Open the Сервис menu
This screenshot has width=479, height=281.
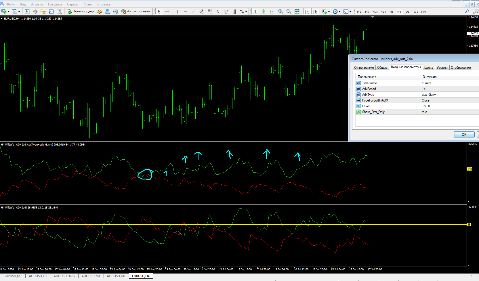tap(72, 4)
